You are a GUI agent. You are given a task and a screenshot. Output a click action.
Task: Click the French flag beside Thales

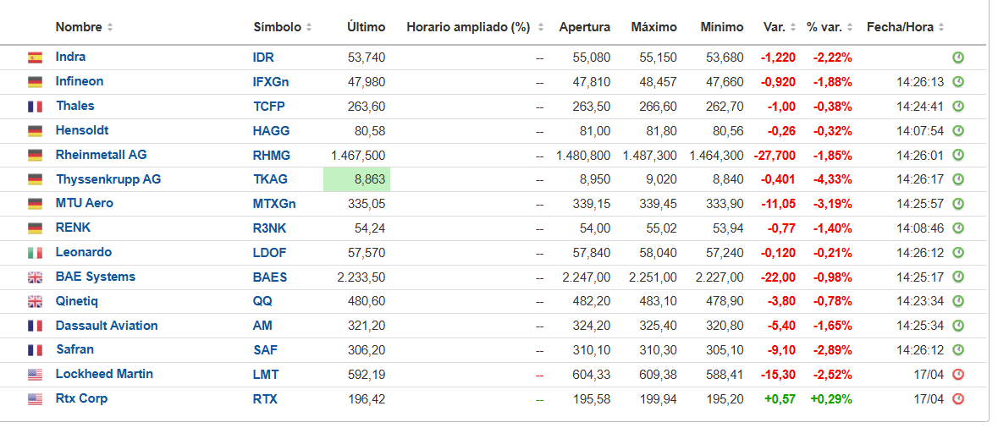pos(35,107)
